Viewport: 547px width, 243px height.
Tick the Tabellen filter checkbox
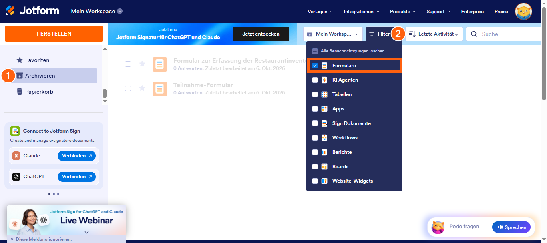point(315,94)
